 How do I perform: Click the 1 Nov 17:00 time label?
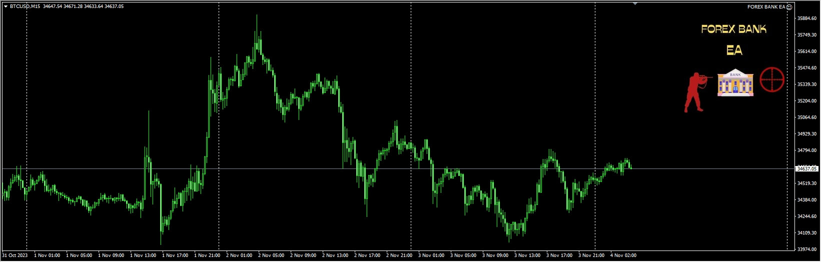175,255
